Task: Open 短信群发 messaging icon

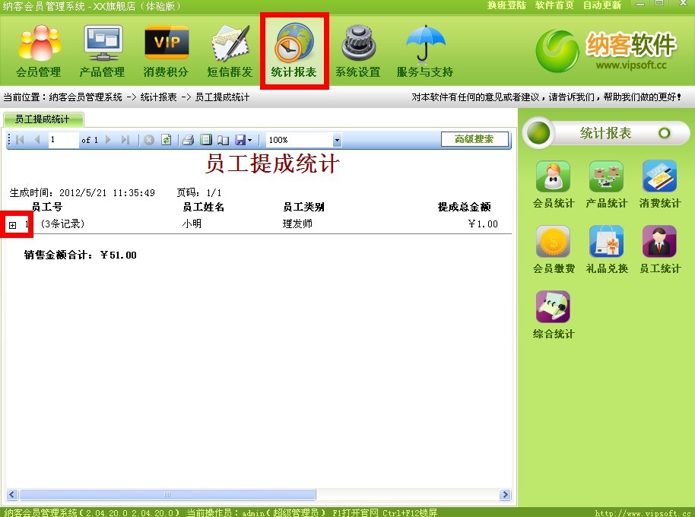Action: coord(230,52)
